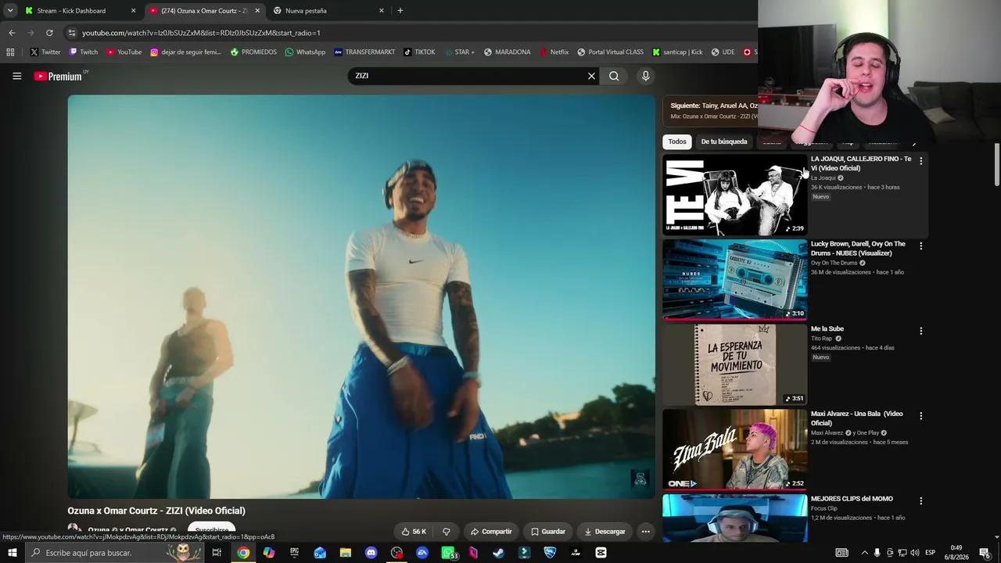Open the Me la Sube title link
Viewport: 1001px width, 563px height.
827,329
